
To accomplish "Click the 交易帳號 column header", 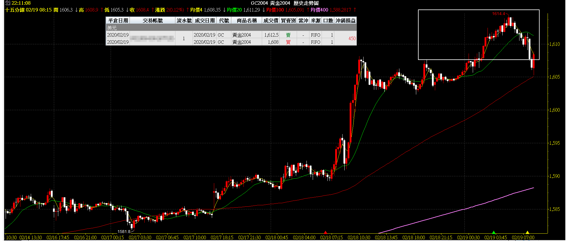I will pos(152,20).
